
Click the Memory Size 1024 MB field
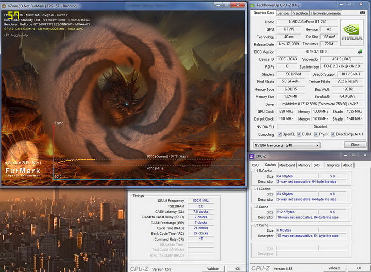coord(291,96)
